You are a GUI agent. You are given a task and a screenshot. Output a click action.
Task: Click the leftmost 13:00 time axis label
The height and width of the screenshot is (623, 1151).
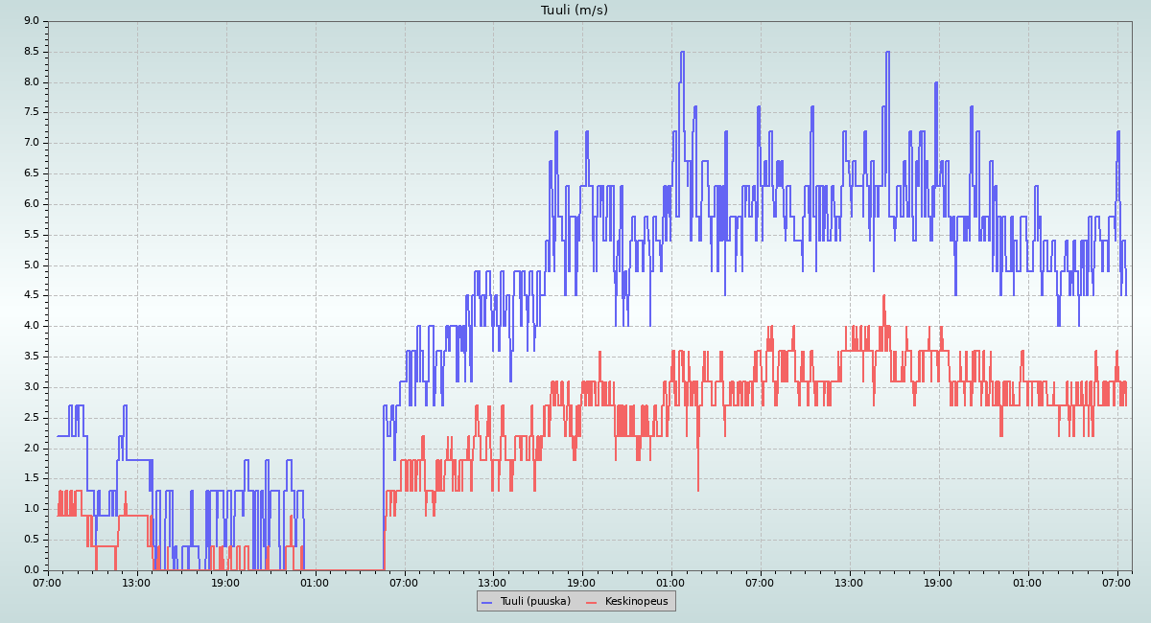tap(137, 582)
